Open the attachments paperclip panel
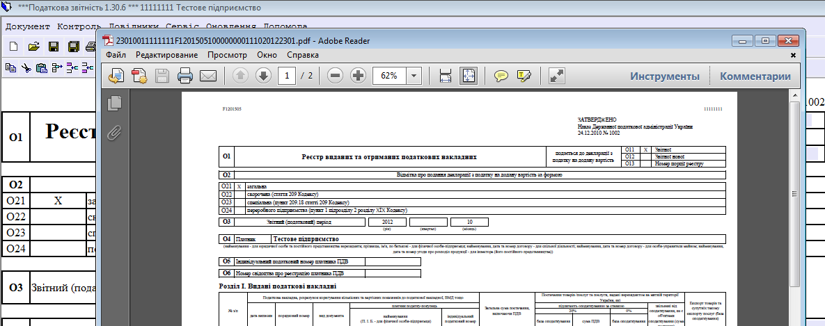The image size is (825, 326). (x=115, y=131)
